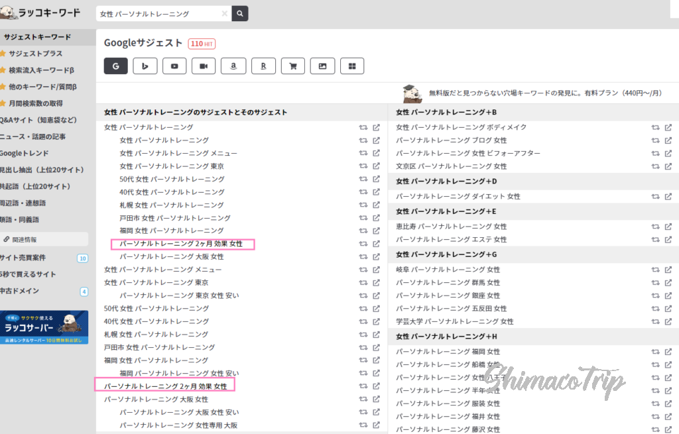Image resolution: width=679 pixels, height=434 pixels.
Task: Select the Amazon suggest source icon
Action: (233, 66)
